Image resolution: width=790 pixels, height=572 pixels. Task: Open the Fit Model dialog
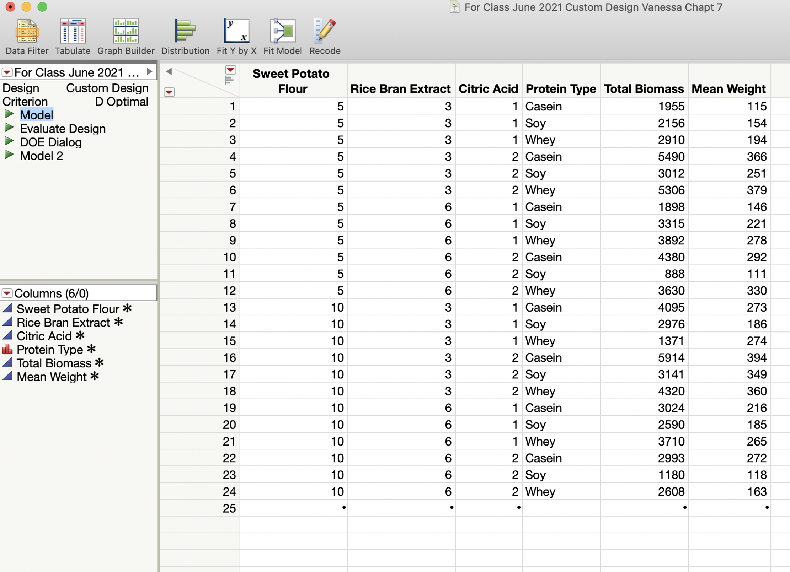[x=283, y=37]
